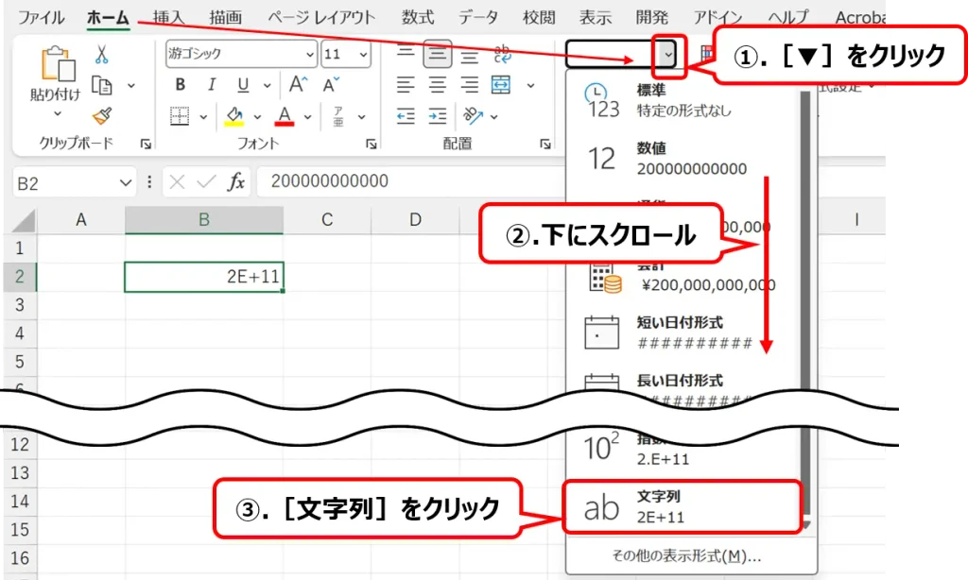
Task: Select cell B2 containing 2E+11
Action: tap(204, 277)
